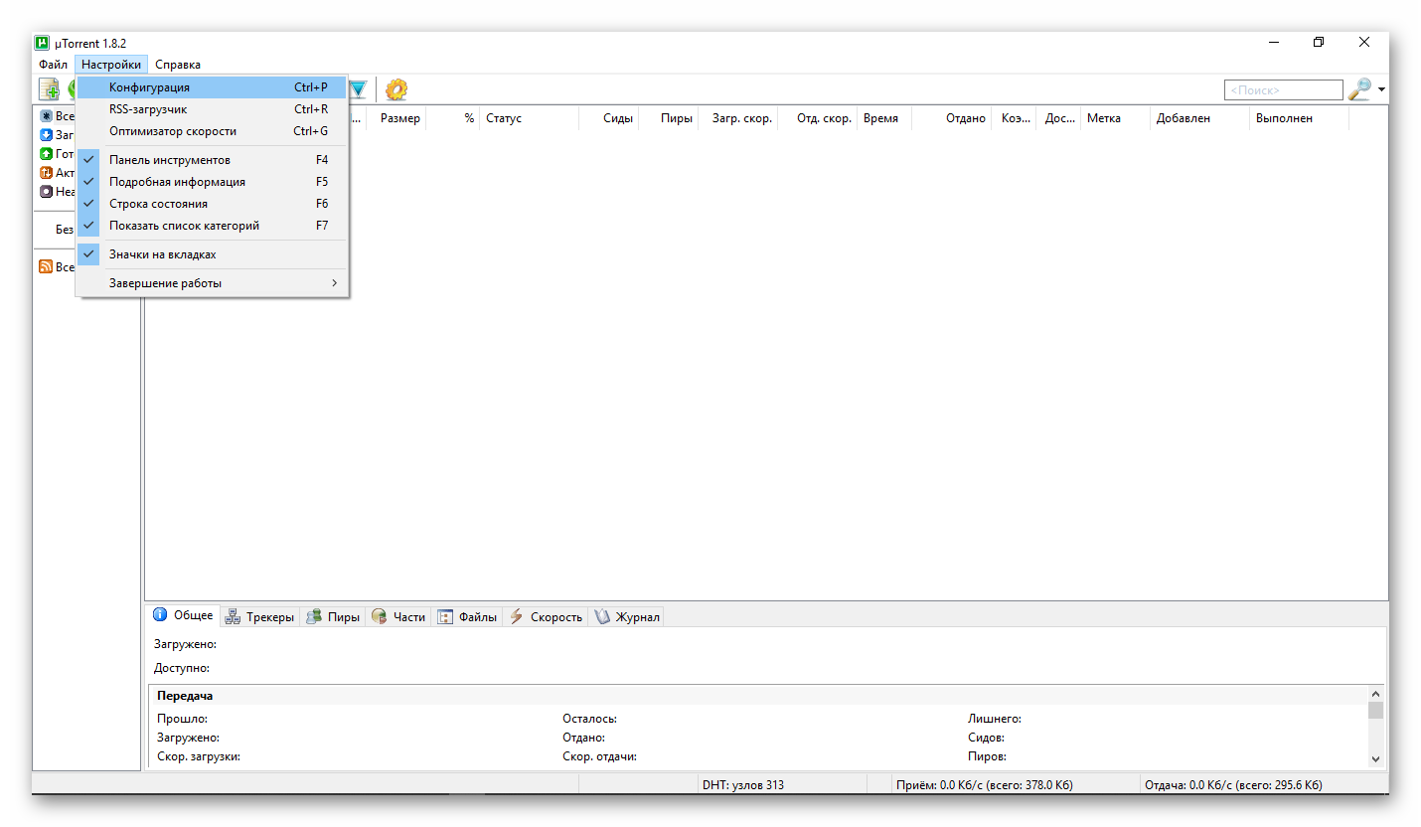The width and height of the screenshot is (1421, 827).
Task: Click the Передача panel scroll-up arrow
Action: point(1375,694)
